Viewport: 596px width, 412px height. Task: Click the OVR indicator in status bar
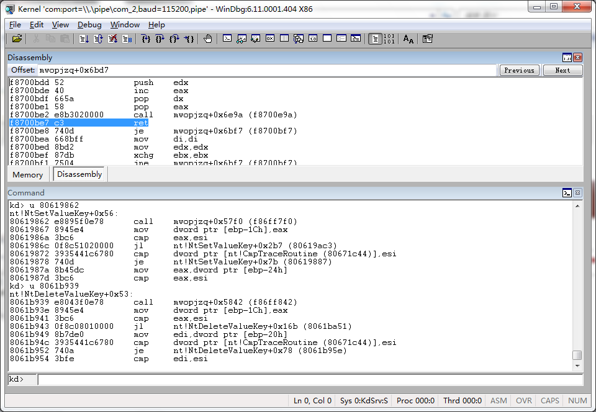point(524,401)
